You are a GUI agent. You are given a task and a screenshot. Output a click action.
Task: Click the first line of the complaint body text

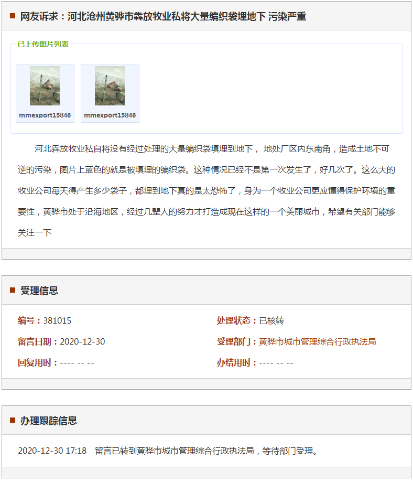[x=212, y=149]
